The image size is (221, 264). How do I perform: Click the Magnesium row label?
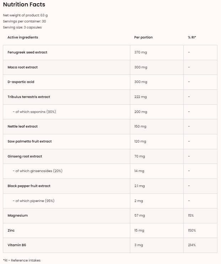click(17, 216)
